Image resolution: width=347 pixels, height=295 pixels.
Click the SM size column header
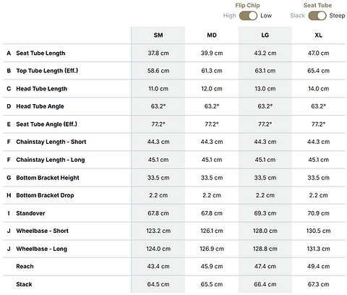[x=158, y=35]
